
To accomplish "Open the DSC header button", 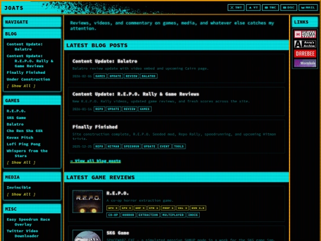I will click(289, 8).
